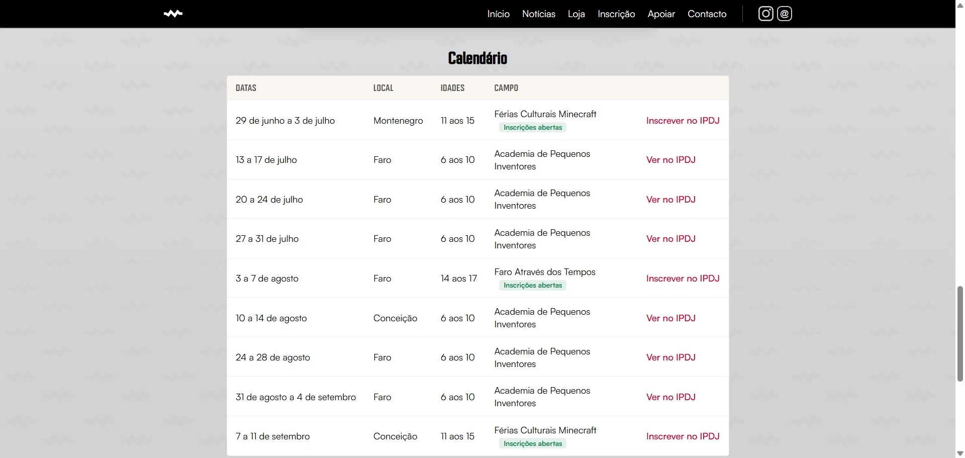Click the DATAS column header
The width and height of the screenshot is (965, 458).
coord(246,88)
